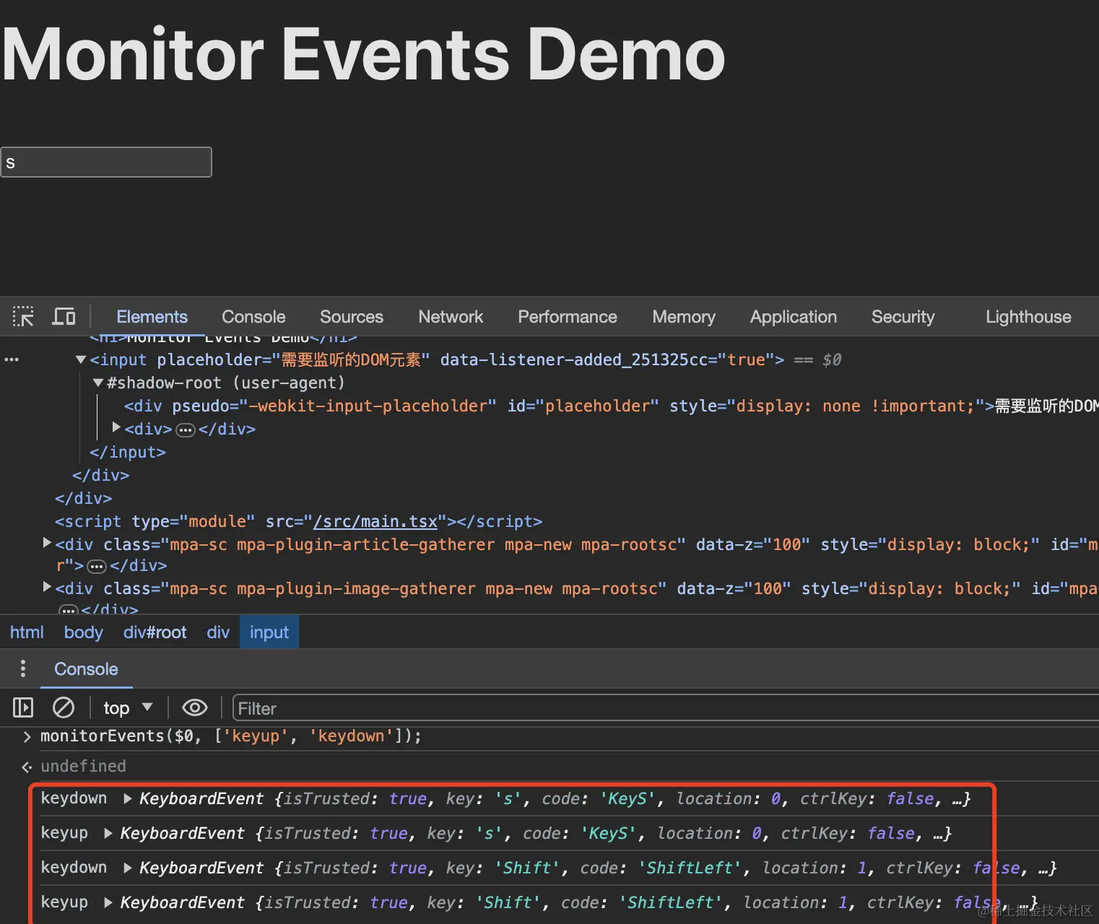Open the Lighthouse tab
Image resolution: width=1099 pixels, height=924 pixels.
1028,317
